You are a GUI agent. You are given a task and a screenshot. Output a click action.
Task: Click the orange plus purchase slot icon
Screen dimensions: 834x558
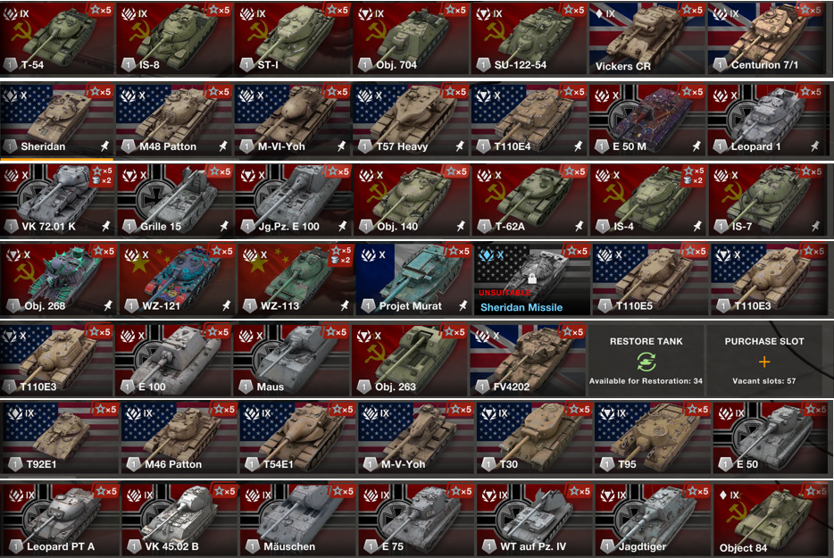tap(764, 362)
